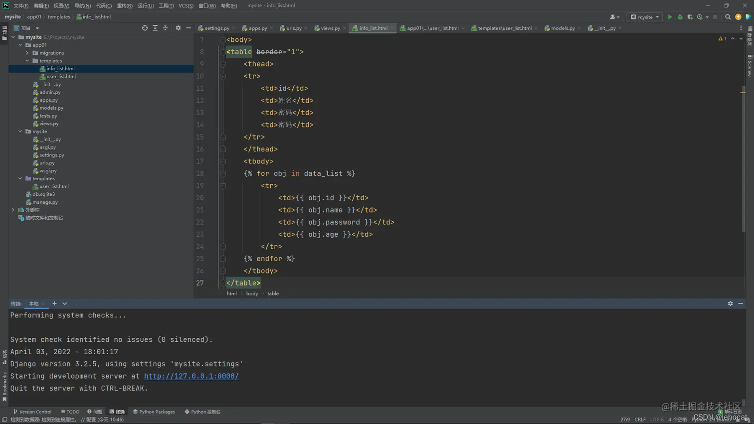
Task: Collapse the app01 folder
Action: click(x=20, y=45)
